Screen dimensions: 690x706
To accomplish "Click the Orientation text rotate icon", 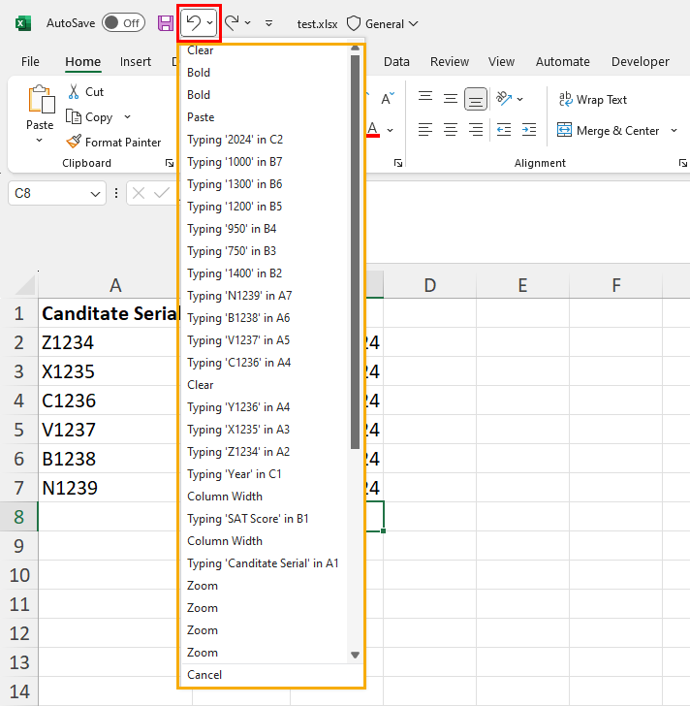I will pyautogui.click(x=504, y=98).
